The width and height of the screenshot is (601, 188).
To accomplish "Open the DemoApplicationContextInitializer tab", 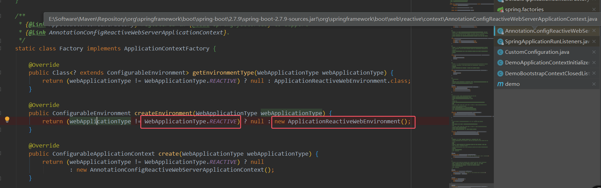I will (547, 63).
